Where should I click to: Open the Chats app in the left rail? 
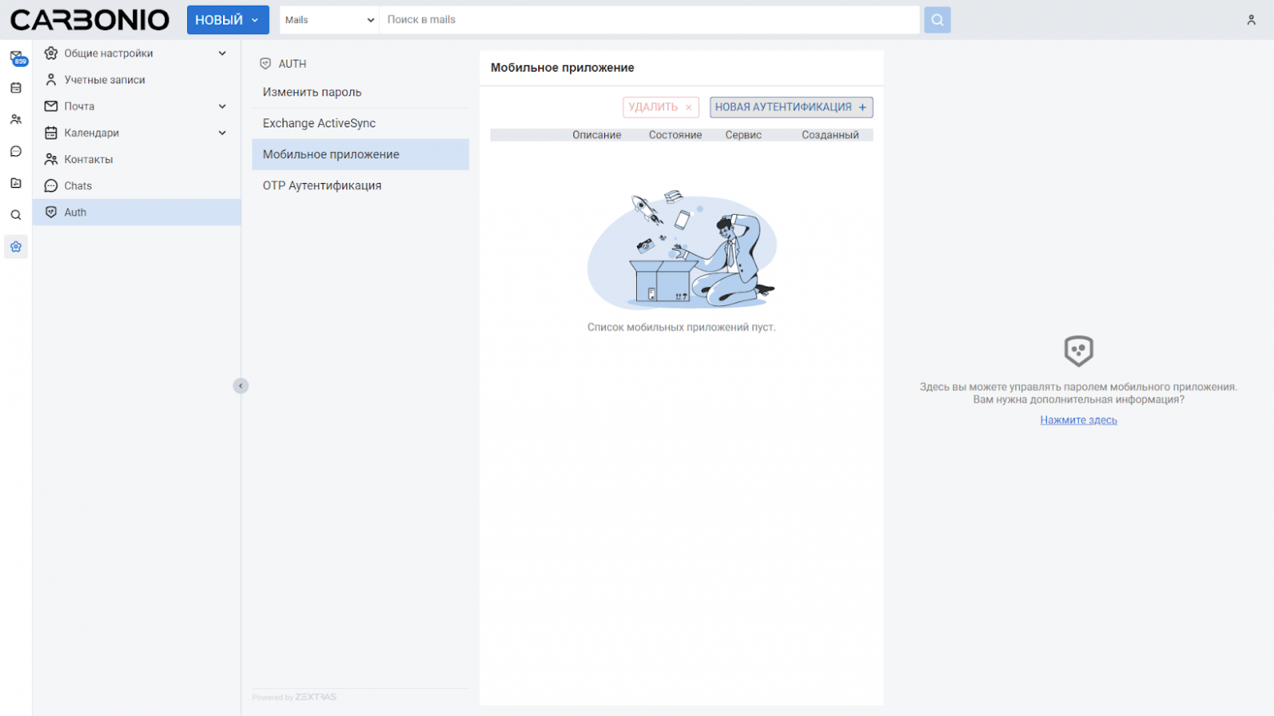[x=16, y=151]
